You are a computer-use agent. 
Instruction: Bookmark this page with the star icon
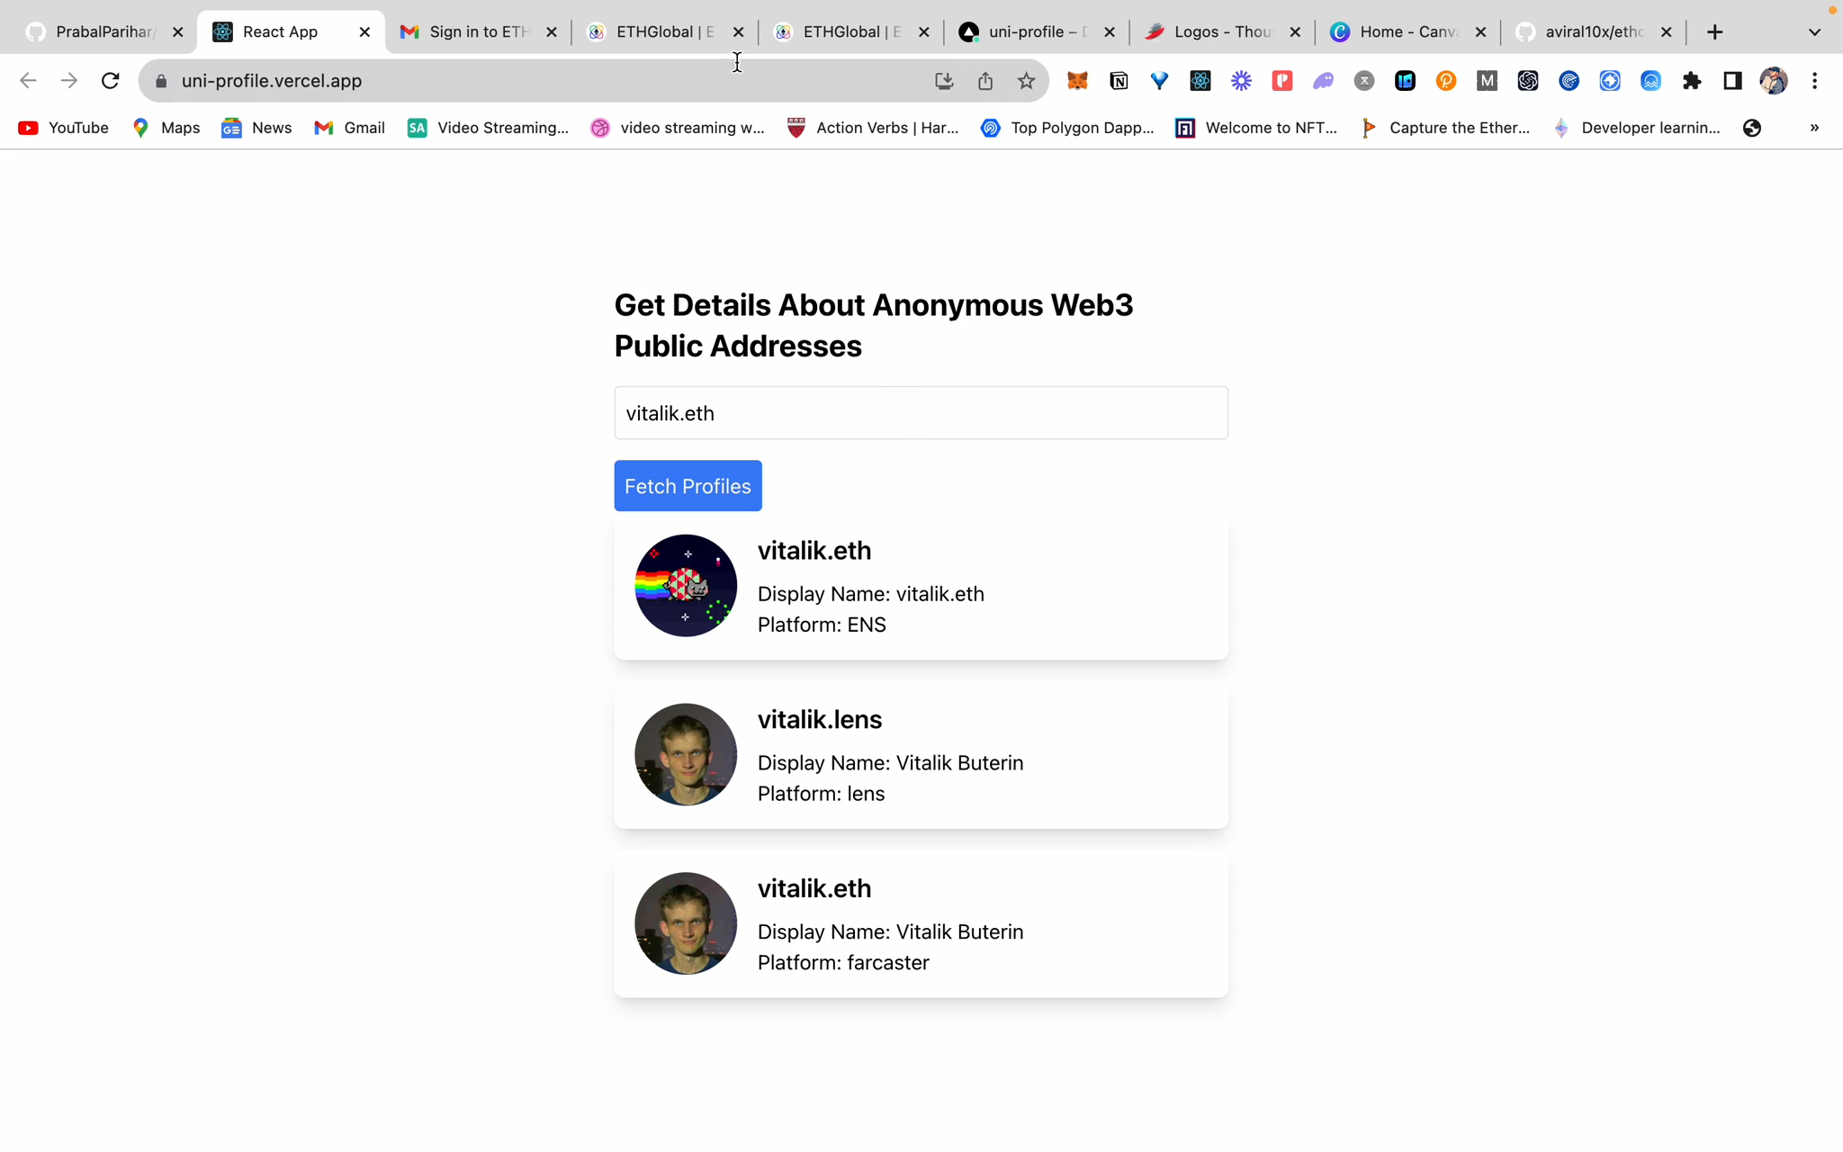(x=1026, y=81)
